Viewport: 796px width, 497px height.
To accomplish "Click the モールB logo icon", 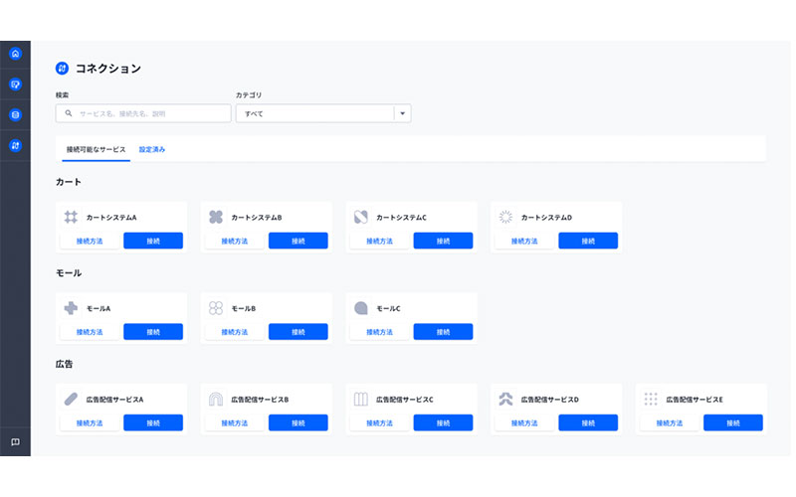I will tap(216, 308).
